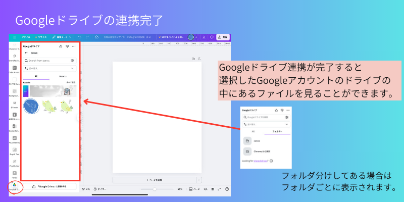
Task: Open the bar chart analytics icon
Action: click(204, 37)
